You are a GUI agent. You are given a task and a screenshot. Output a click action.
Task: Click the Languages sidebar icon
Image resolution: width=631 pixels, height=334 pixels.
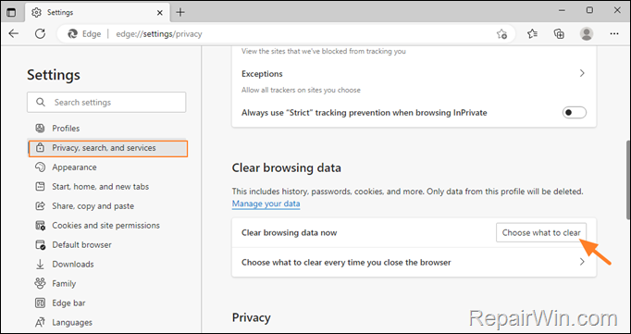tap(40, 322)
